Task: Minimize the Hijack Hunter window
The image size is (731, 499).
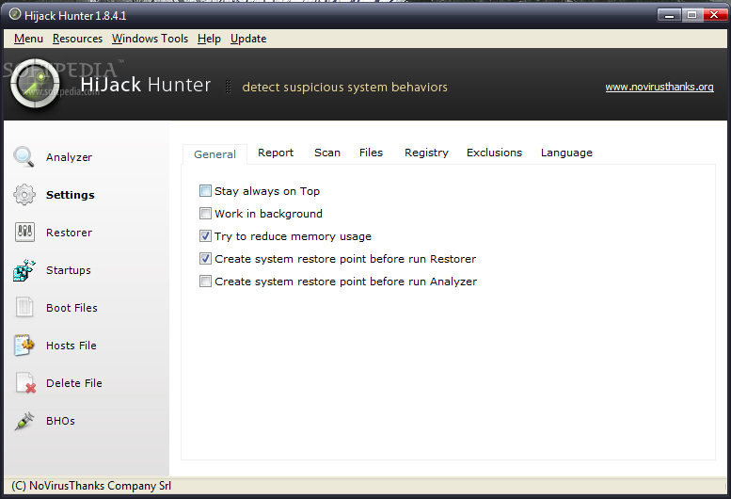Action: click(670, 15)
